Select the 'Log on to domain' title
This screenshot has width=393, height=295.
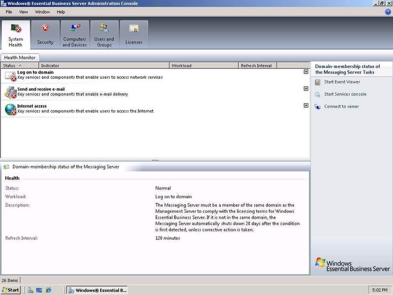pos(35,72)
